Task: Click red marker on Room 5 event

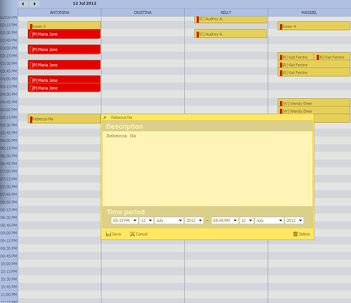Action: 31,27
